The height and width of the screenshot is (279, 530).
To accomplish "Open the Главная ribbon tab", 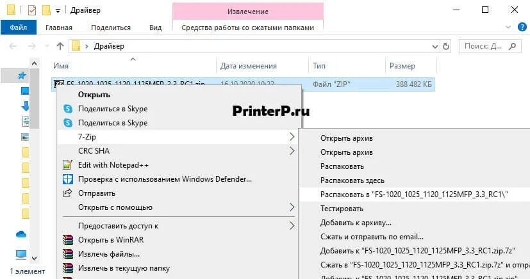I will coord(59,28).
